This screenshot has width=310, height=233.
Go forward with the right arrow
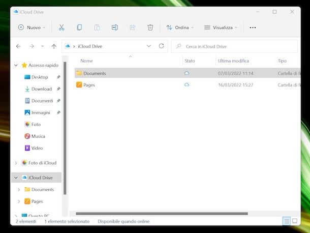point(32,46)
